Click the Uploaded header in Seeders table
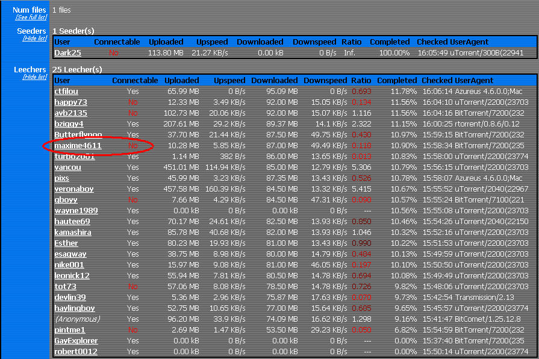 [165, 42]
